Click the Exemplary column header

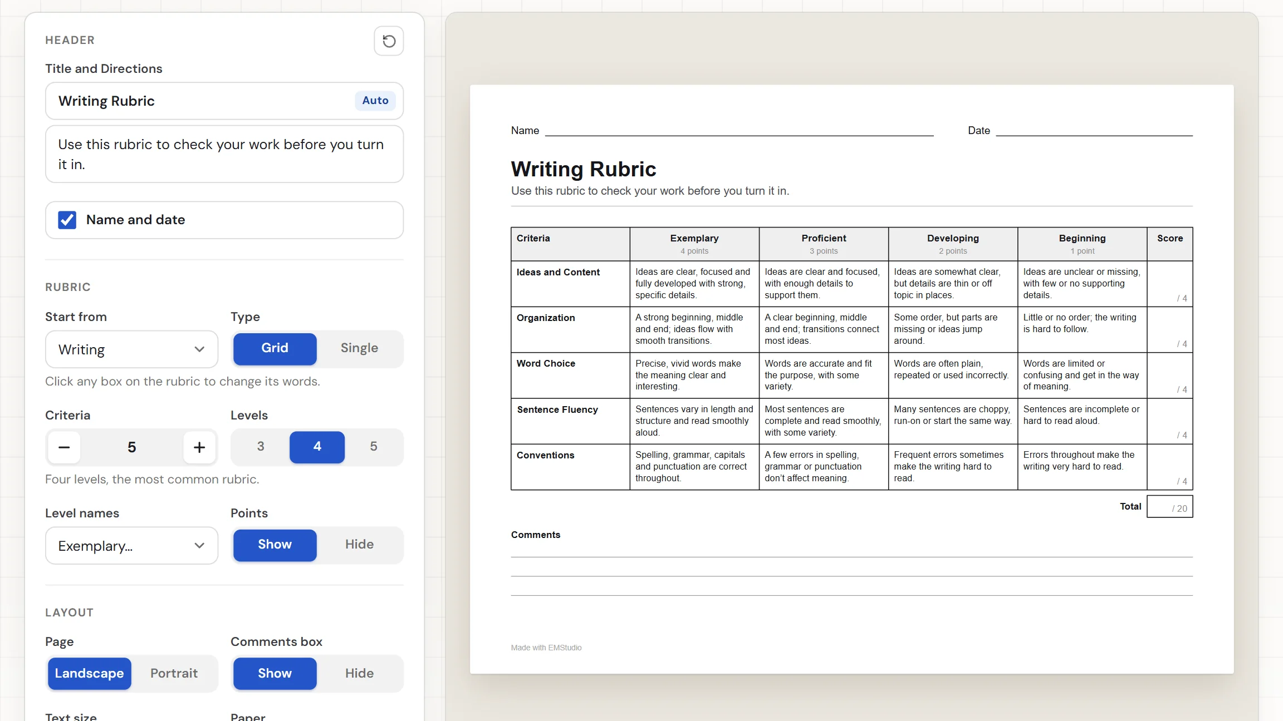click(694, 244)
